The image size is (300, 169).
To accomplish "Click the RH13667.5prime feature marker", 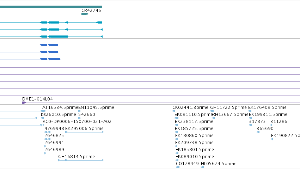I will point(214,118).
